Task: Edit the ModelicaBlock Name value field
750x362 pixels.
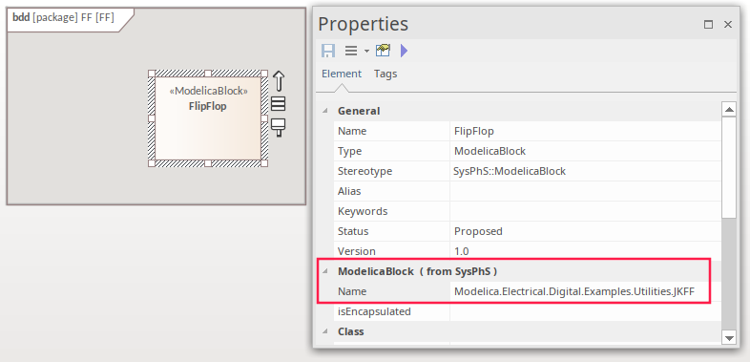Action: click(x=579, y=291)
